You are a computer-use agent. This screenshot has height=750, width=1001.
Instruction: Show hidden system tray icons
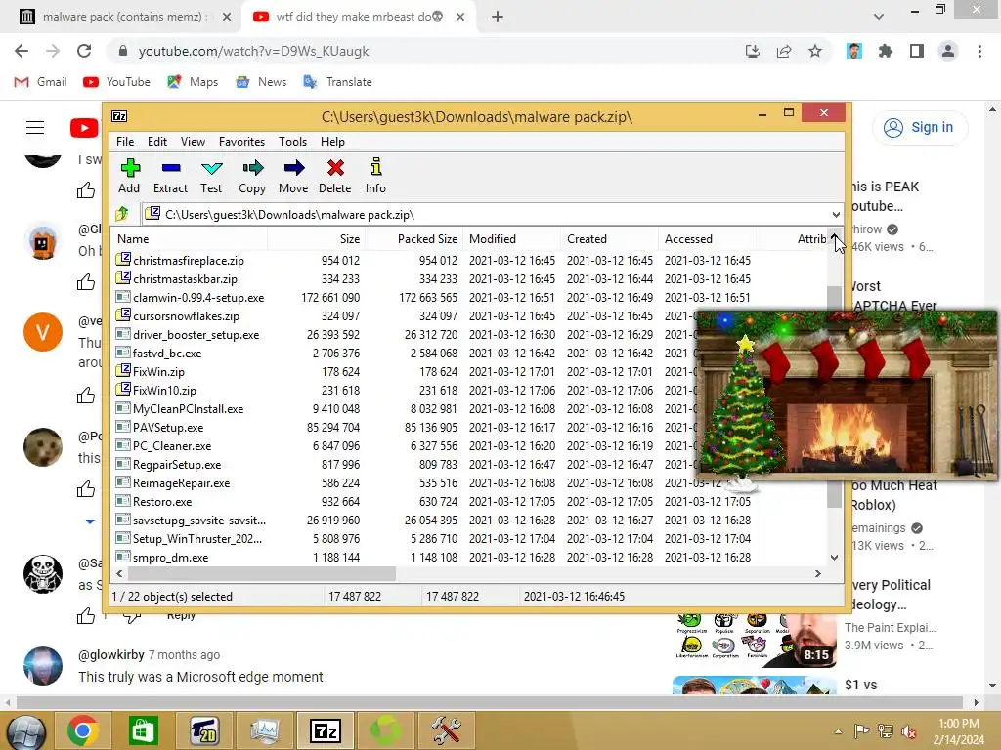838,731
